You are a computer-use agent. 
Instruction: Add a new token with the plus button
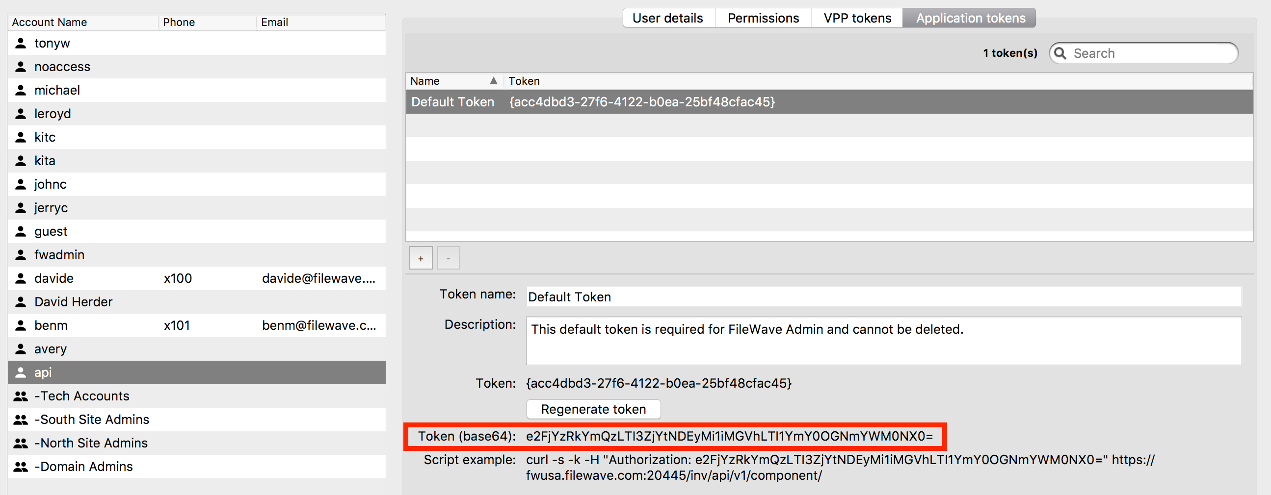coord(421,258)
